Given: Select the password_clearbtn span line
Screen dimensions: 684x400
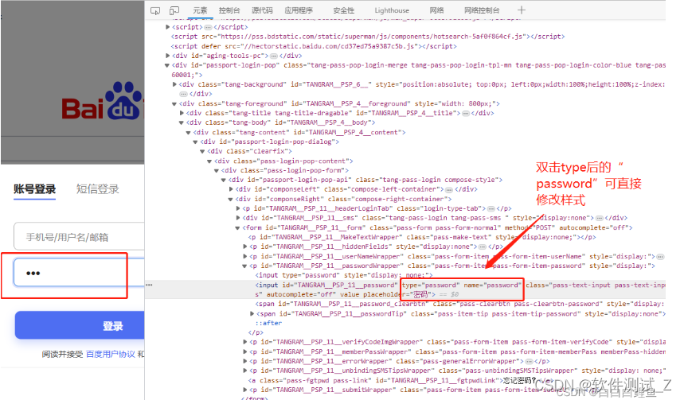Looking at the screenshot, I should [460, 304].
